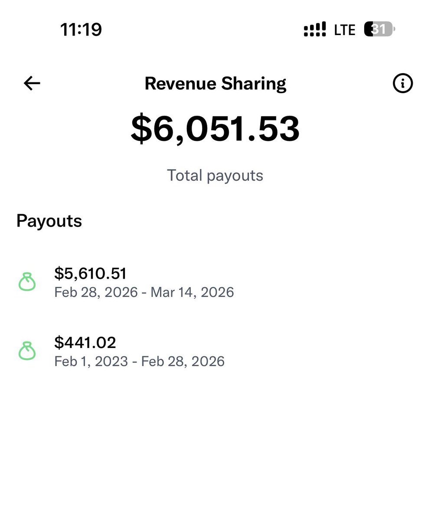The width and height of the screenshot is (431, 520).
Task: Tap the money bag icon beside $5,610.51
Action: 27,282
